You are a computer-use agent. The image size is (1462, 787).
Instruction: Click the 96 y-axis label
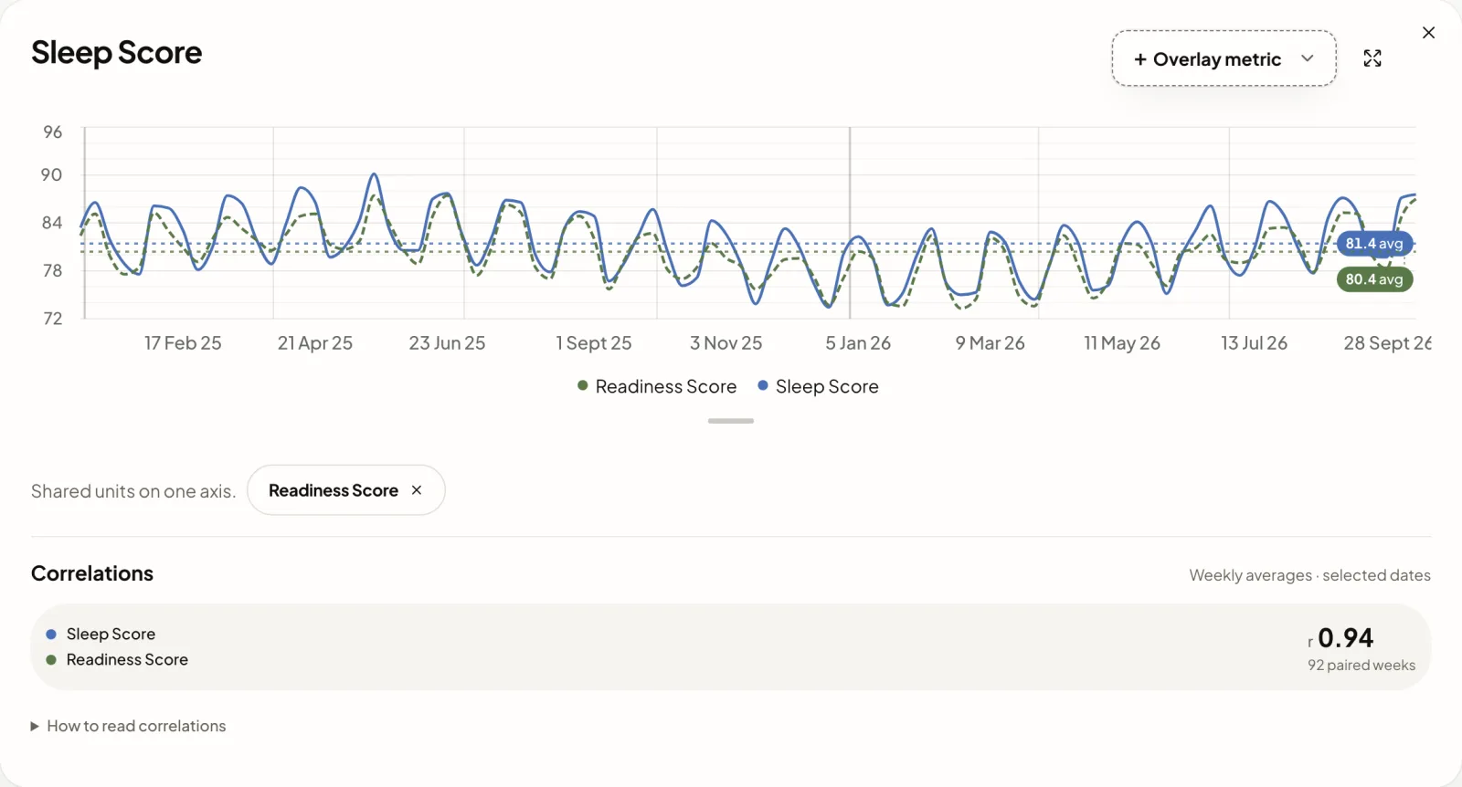coord(53,132)
